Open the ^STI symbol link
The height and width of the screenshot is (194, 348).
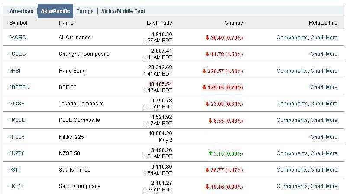[x=14, y=170]
